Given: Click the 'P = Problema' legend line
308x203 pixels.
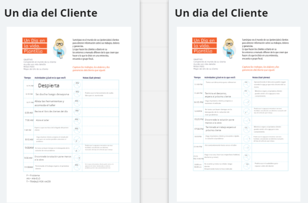Looking at the screenshot, I should pos(33,175).
